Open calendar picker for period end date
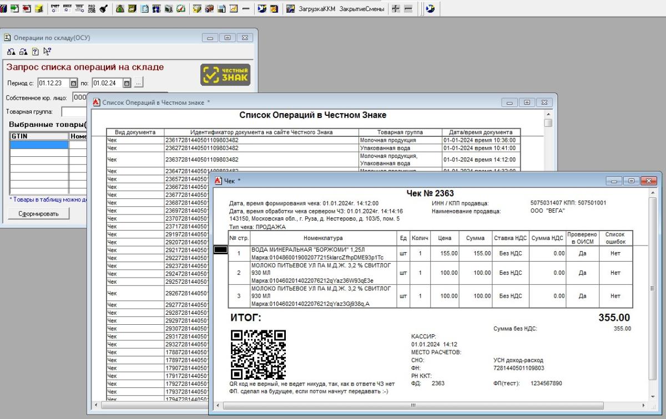The width and height of the screenshot is (666, 419). click(127, 83)
